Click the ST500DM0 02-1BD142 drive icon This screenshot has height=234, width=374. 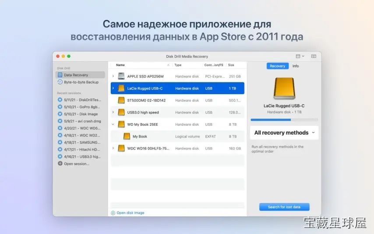(121, 100)
